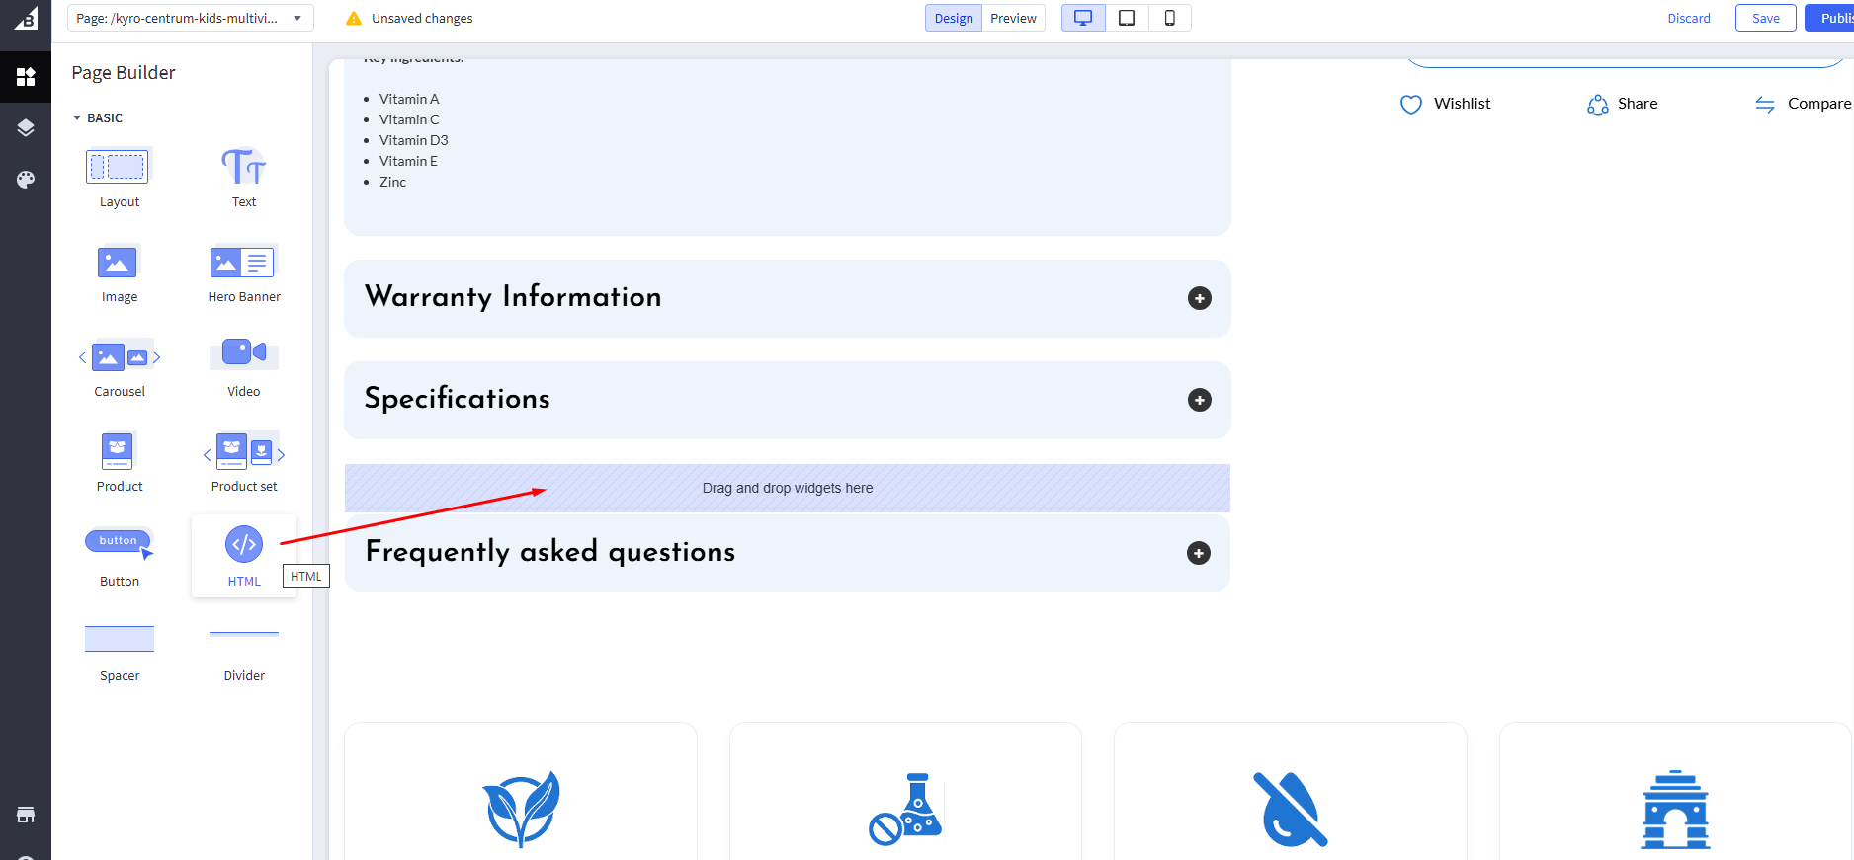Switch to mobile device view
The width and height of the screenshot is (1854, 860).
(x=1169, y=18)
